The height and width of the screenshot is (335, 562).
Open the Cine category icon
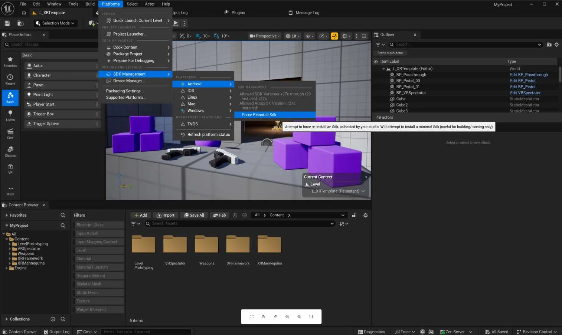pyautogui.click(x=10, y=134)
